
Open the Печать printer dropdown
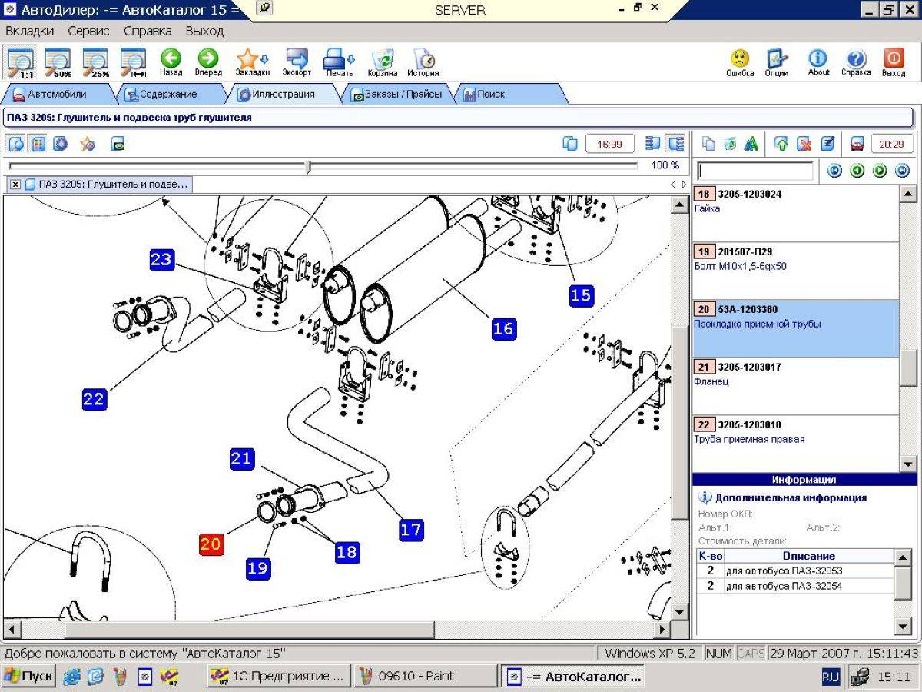(x=339, y=62)
